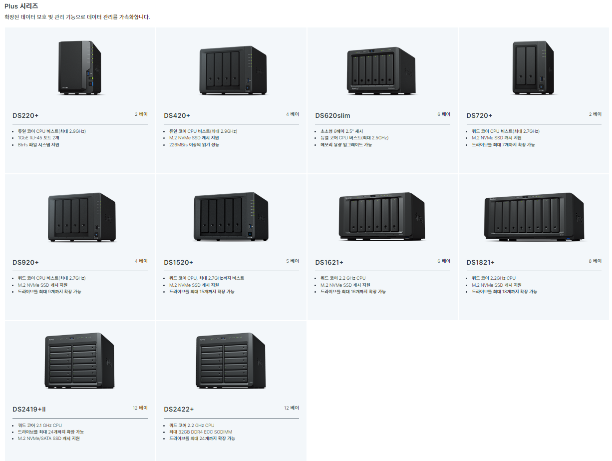
Task: Click '1GbE RJ-45 포트 2개' text
Action: 38,138
